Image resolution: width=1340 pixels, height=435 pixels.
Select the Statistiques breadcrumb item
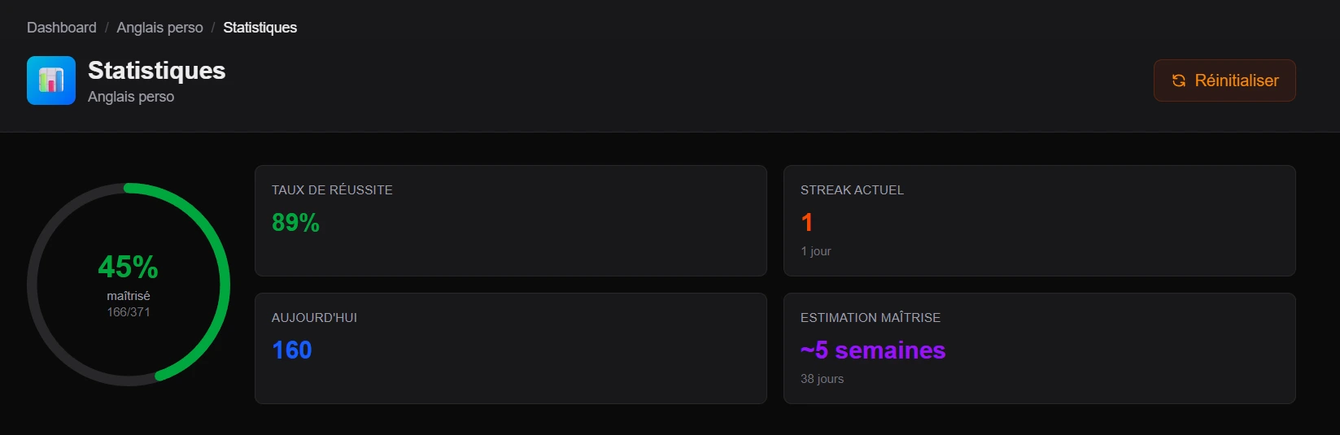click(x=260, y=28)
